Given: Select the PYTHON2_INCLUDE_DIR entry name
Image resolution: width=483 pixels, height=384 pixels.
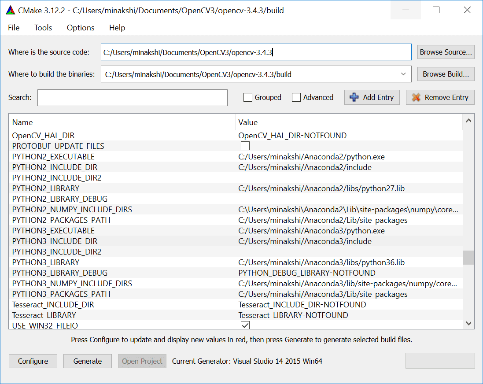Looking at the screenshot, I should click(55, 167).
